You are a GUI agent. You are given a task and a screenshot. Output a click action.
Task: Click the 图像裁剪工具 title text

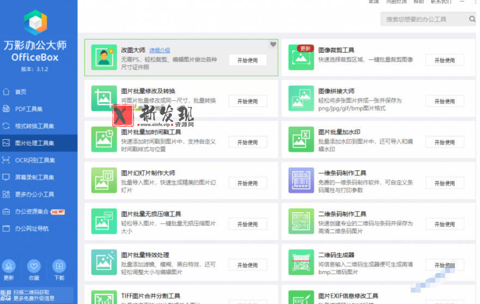336,50
